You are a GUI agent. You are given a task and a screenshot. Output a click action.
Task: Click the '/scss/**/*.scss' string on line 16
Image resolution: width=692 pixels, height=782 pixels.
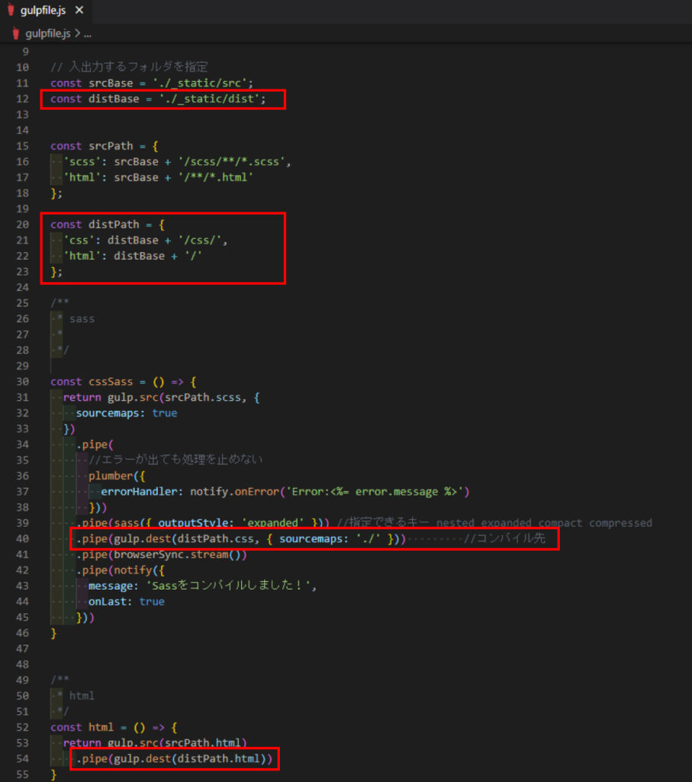pyautogui.click(x=231, y=162)
